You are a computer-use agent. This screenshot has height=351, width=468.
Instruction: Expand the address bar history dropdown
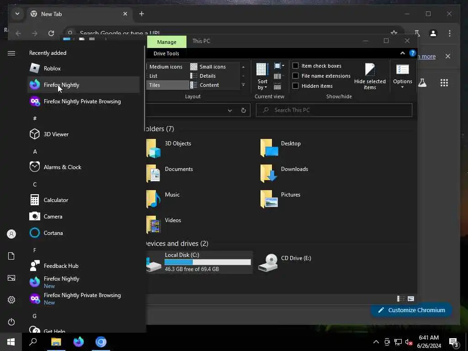click(230, 111)
